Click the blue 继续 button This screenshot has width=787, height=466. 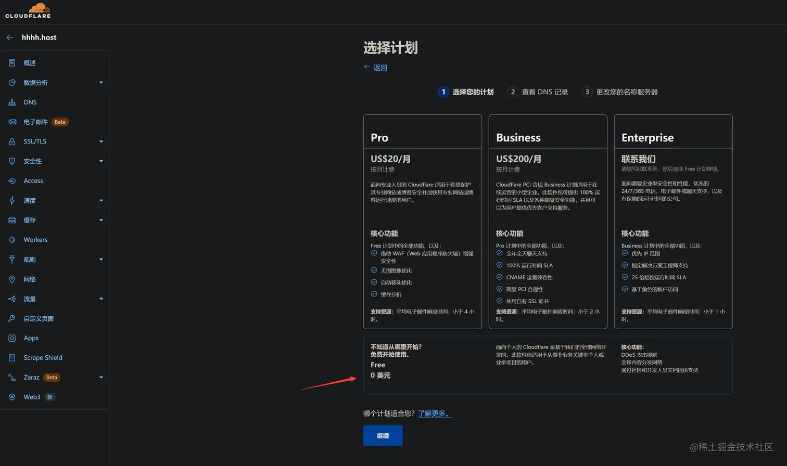point(383,436)
